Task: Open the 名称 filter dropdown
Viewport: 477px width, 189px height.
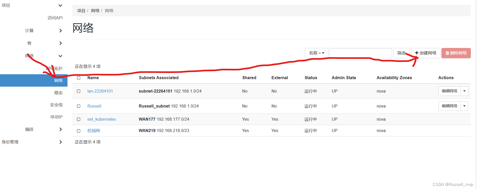Action: pos(317,53)
